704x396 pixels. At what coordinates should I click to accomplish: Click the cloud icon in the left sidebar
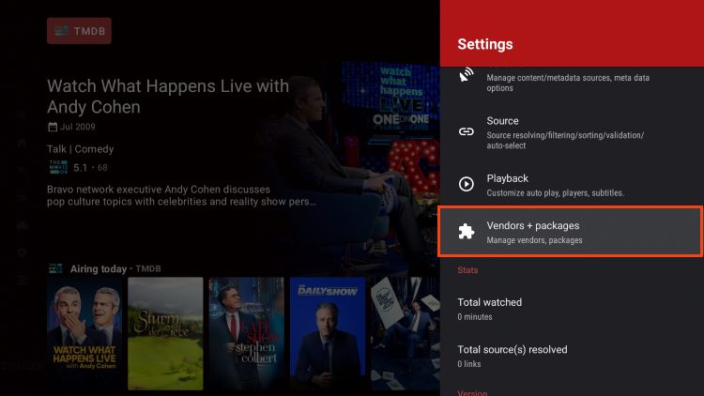[x=22, y=225]
